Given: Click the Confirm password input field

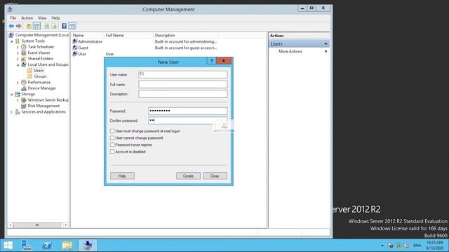Looking at the screenshot, I should tap(188, 120).
